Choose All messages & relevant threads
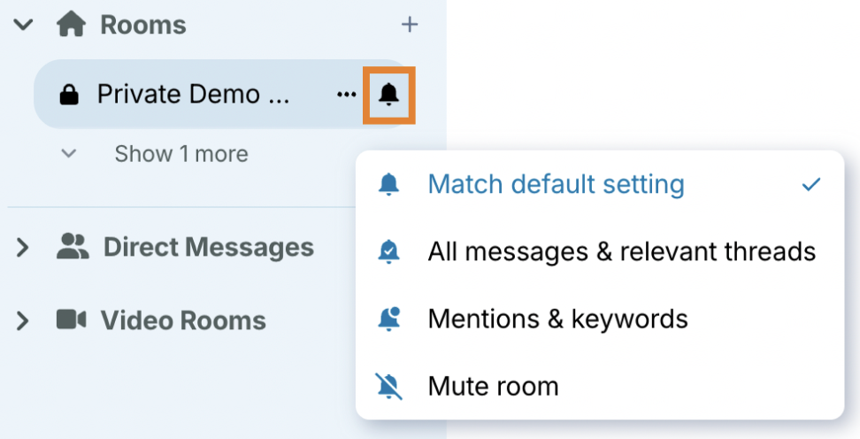 coord(621,251)
